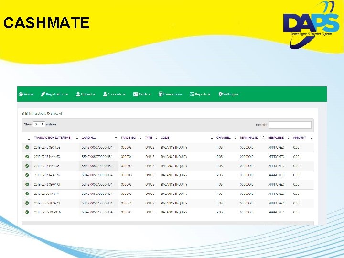Expand the Upload menu caret
344x258 pixels.
tap(94, 94)
